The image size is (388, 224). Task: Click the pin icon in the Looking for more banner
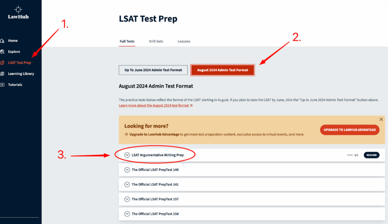(x=126, y=134)
